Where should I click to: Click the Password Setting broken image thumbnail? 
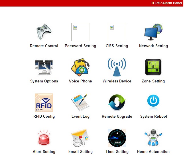tap(80, 32)
